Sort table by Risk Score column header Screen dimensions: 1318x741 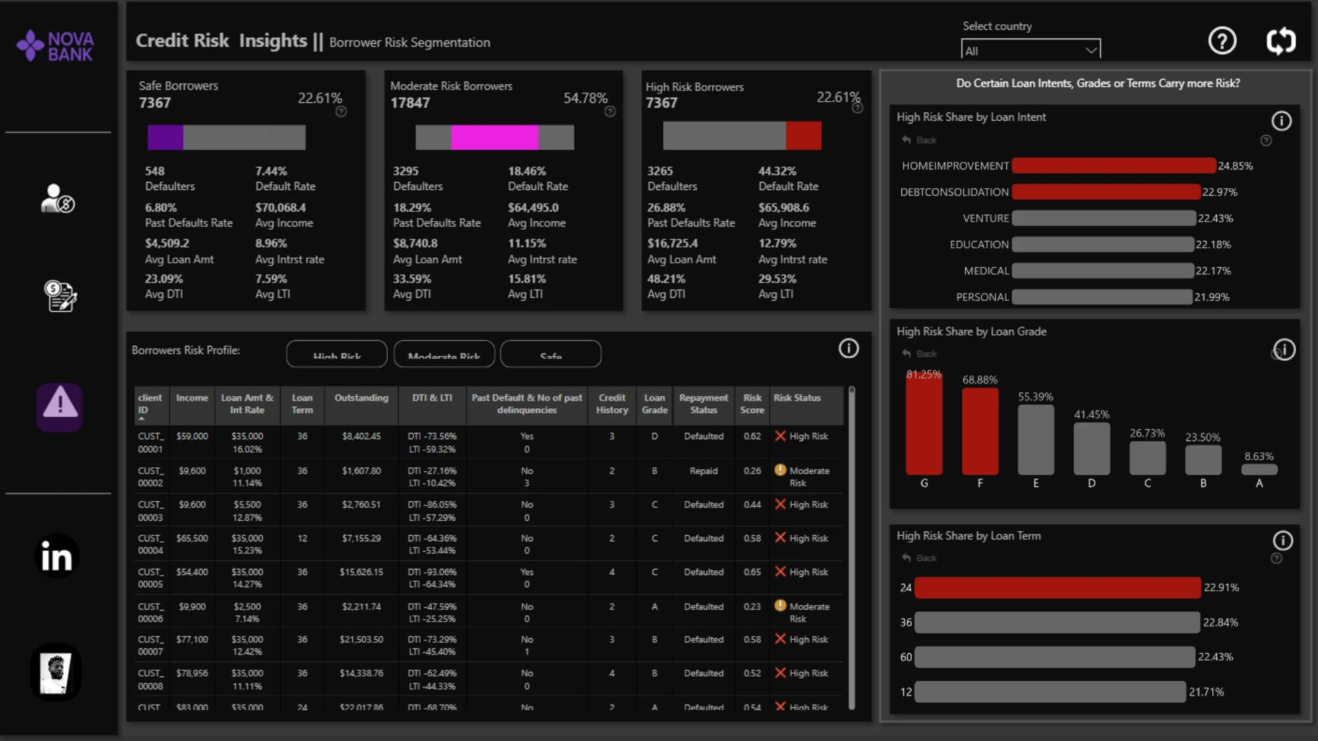coord(752,404)
